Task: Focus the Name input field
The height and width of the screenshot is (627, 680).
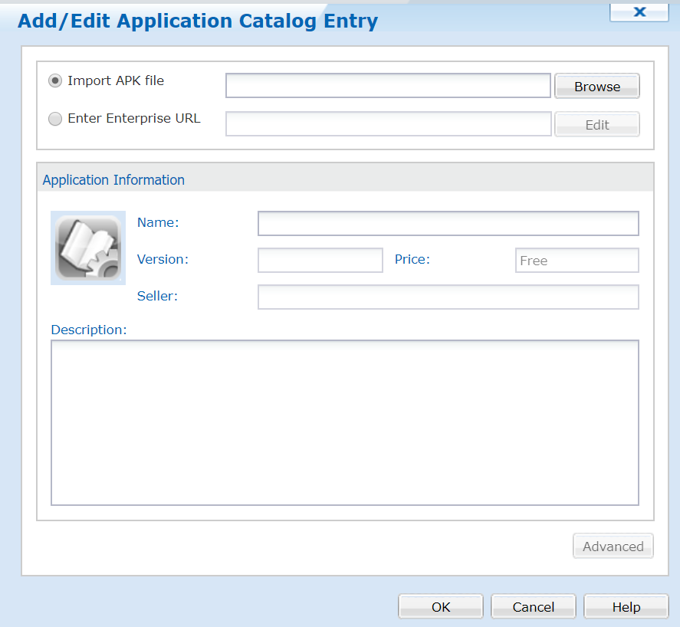Action: [448, 224]
